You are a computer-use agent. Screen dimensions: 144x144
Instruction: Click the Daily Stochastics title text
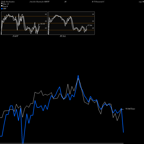[x=8, y=2]
